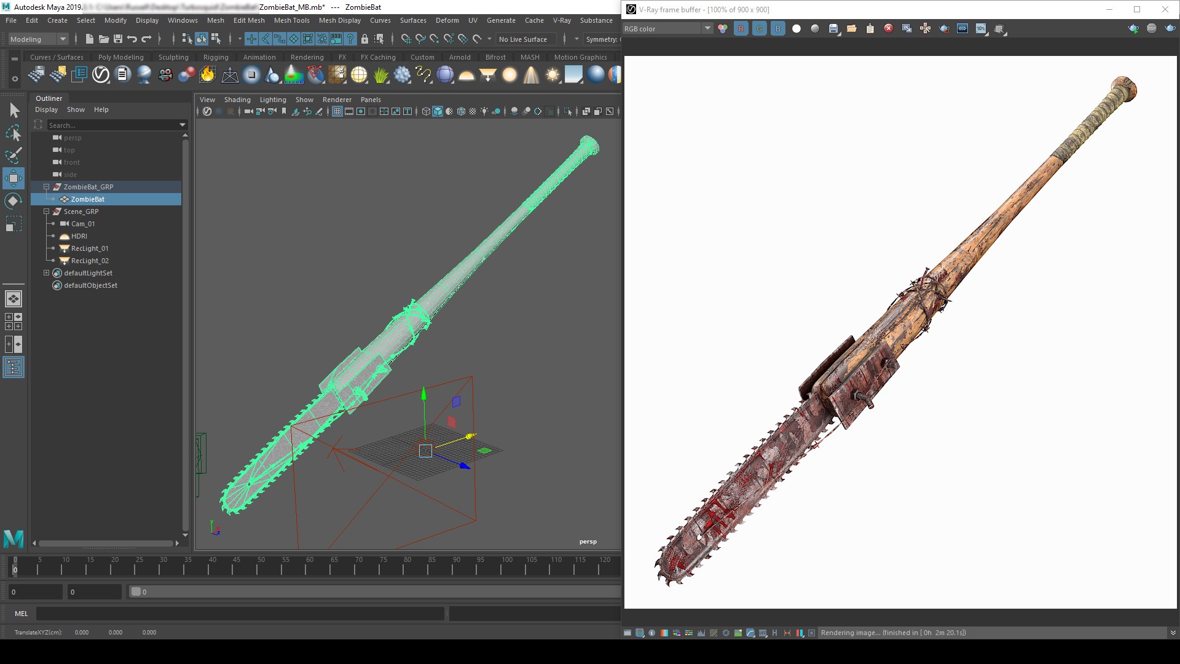The width and height of the screenshot is (1180, 664).
Task: Click the grass shelf icon
Action: [x=381, y=74]
